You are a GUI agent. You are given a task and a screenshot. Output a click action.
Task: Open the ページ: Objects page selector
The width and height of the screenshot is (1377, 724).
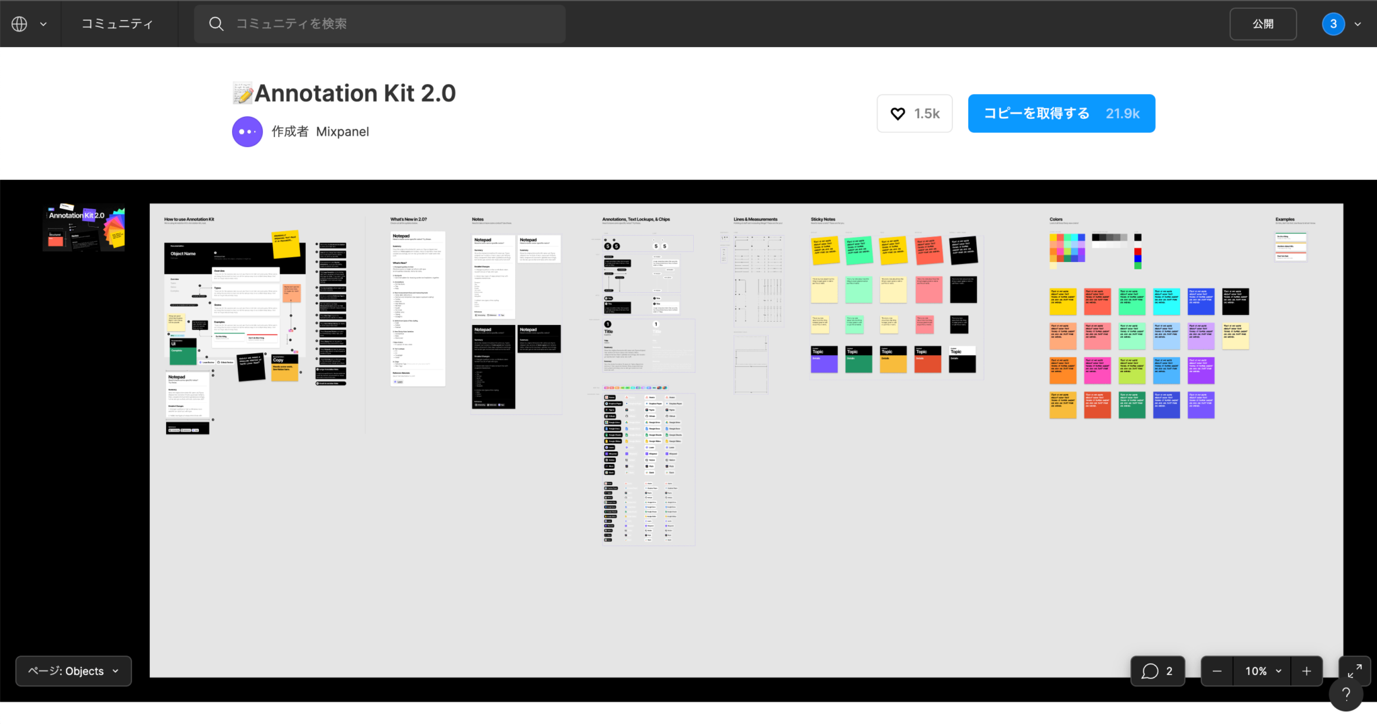[73, 670]
